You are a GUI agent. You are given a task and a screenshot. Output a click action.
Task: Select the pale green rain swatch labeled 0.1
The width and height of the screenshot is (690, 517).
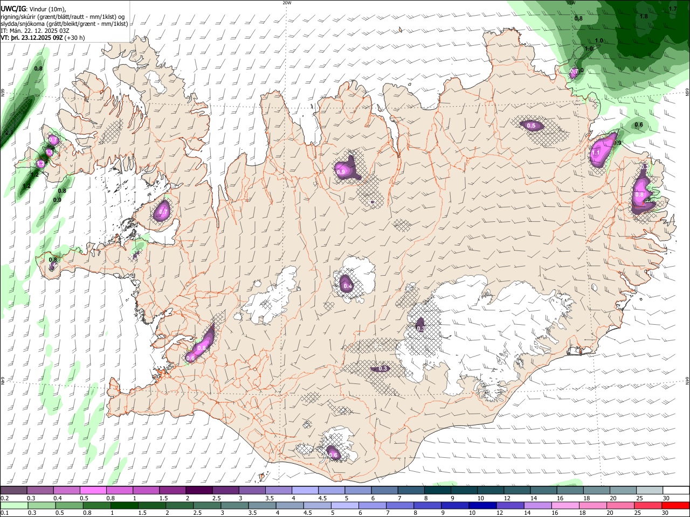[x=14, y=505]
